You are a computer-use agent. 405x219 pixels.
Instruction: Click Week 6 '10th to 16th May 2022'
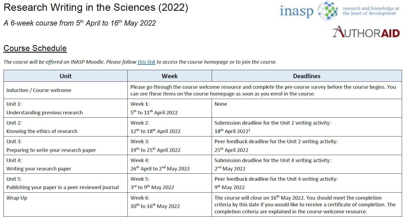155,206
